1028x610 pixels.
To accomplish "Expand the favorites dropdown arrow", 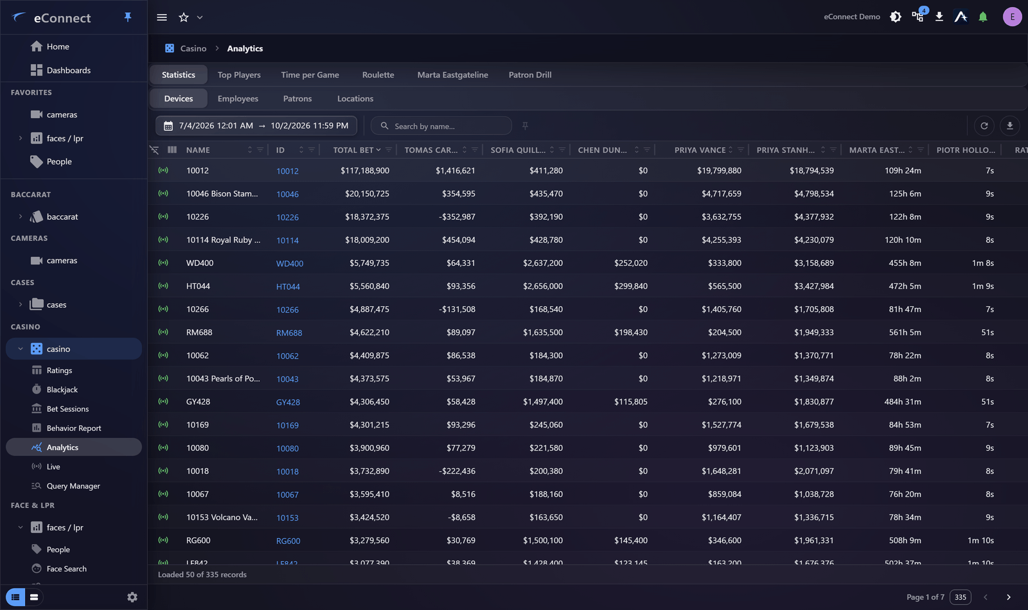I will pos(200,17).
